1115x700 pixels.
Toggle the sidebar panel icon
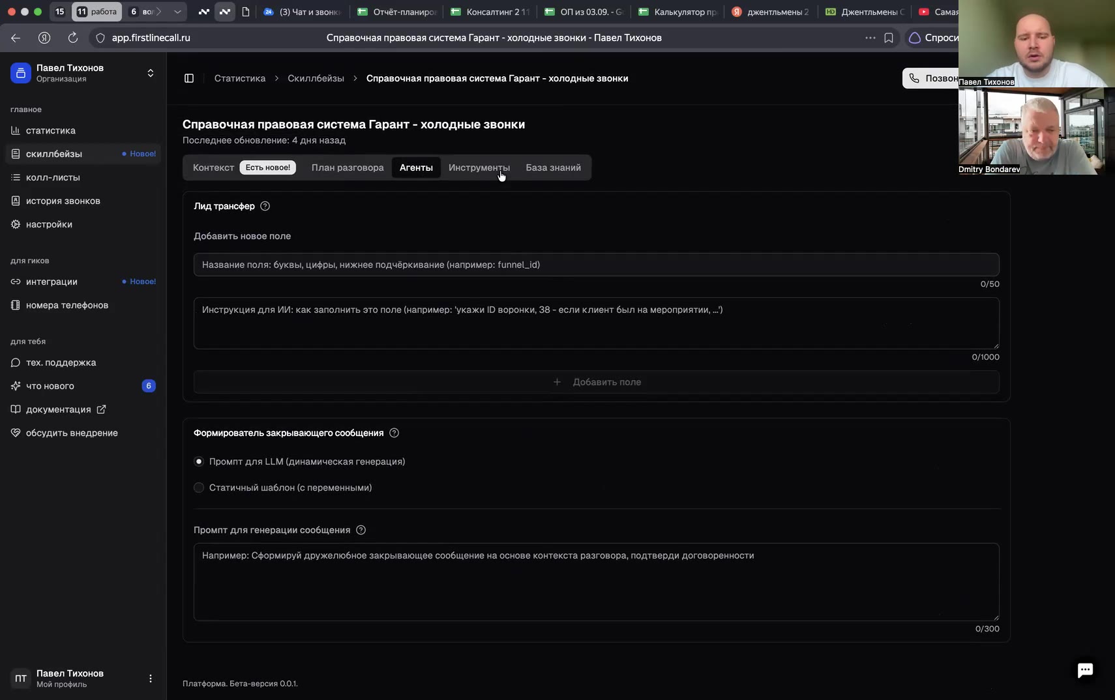point(189,78)
